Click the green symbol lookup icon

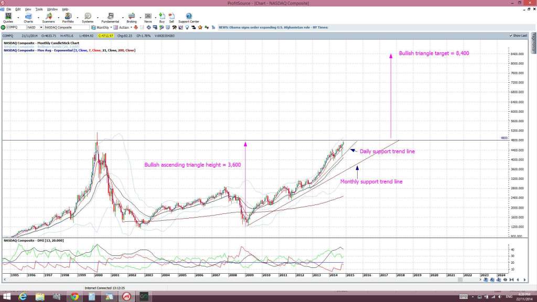point(3,27)
